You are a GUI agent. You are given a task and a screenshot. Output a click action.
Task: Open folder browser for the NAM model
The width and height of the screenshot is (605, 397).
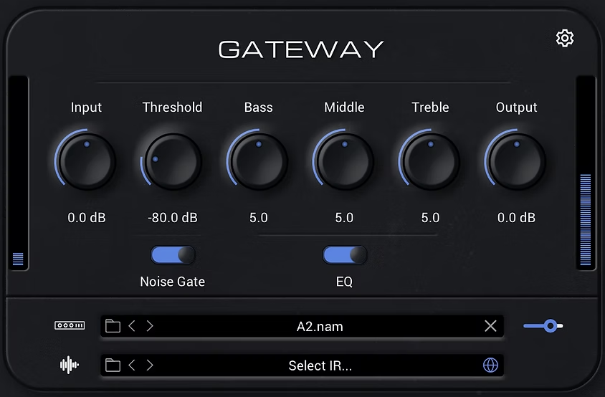pyautogui.click(x=113, y=326)
